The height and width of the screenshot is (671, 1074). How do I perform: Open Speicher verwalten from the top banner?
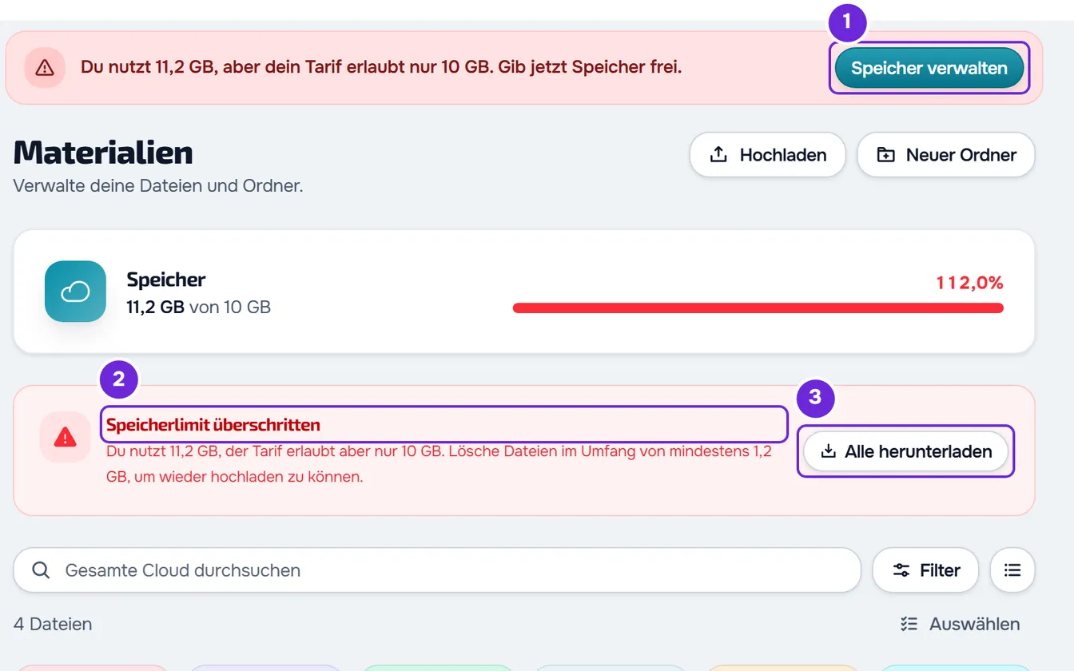click(929, 68)
